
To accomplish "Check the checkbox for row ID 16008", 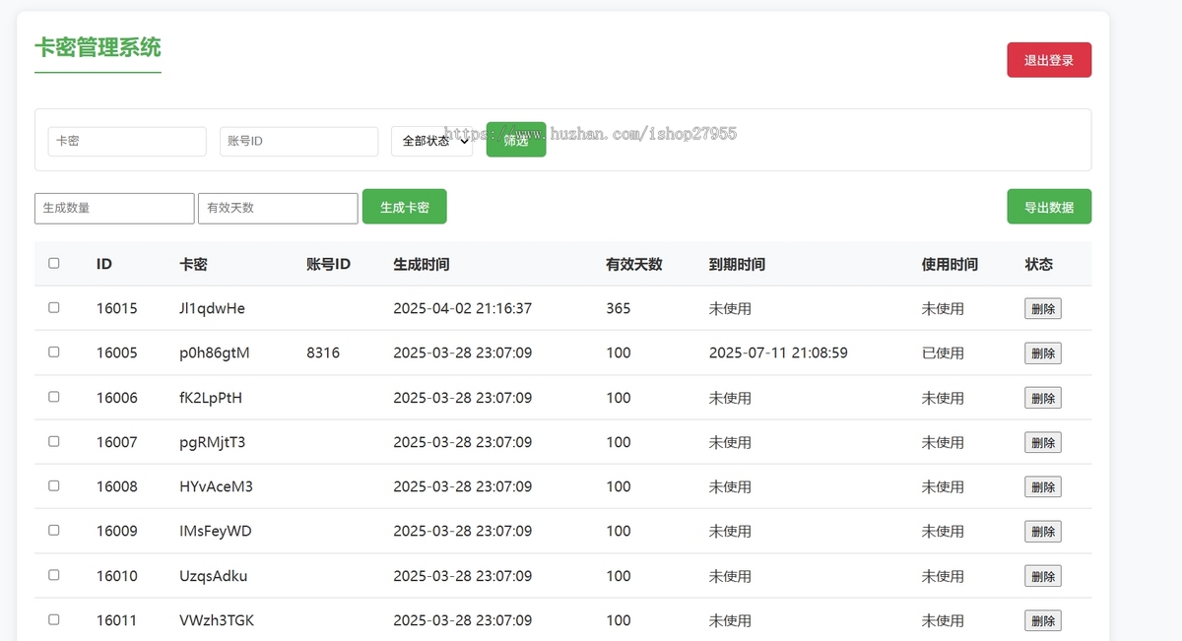I will coord(54,485).
